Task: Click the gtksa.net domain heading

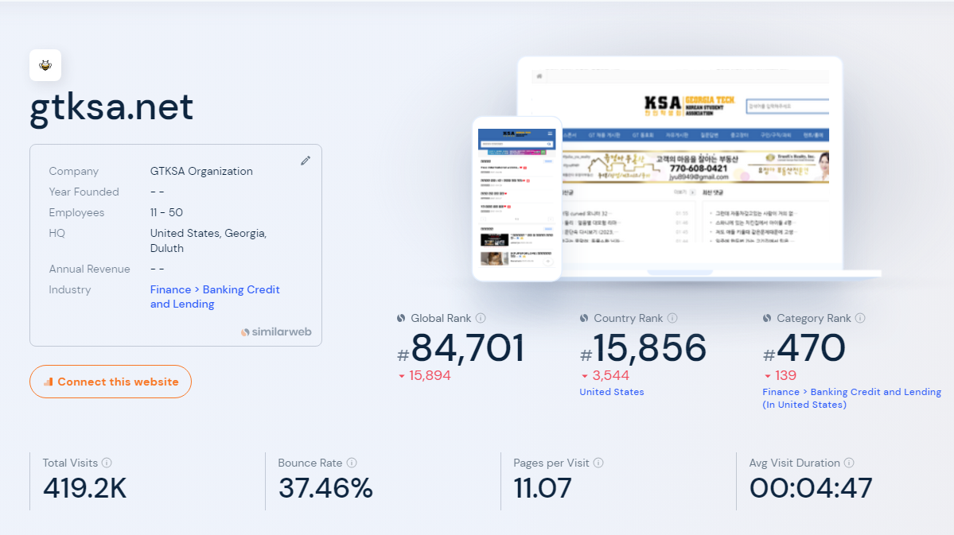Action: coord(111,108)
